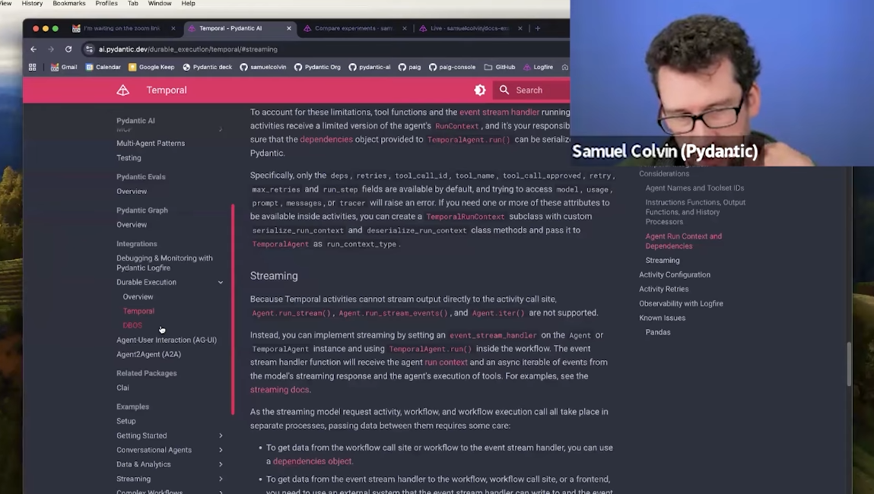Open the Bookmarks menu

69,3
